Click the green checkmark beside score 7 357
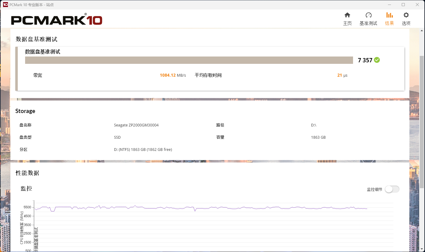The height and width of the screenshot is (252, 425). point(377,60)
